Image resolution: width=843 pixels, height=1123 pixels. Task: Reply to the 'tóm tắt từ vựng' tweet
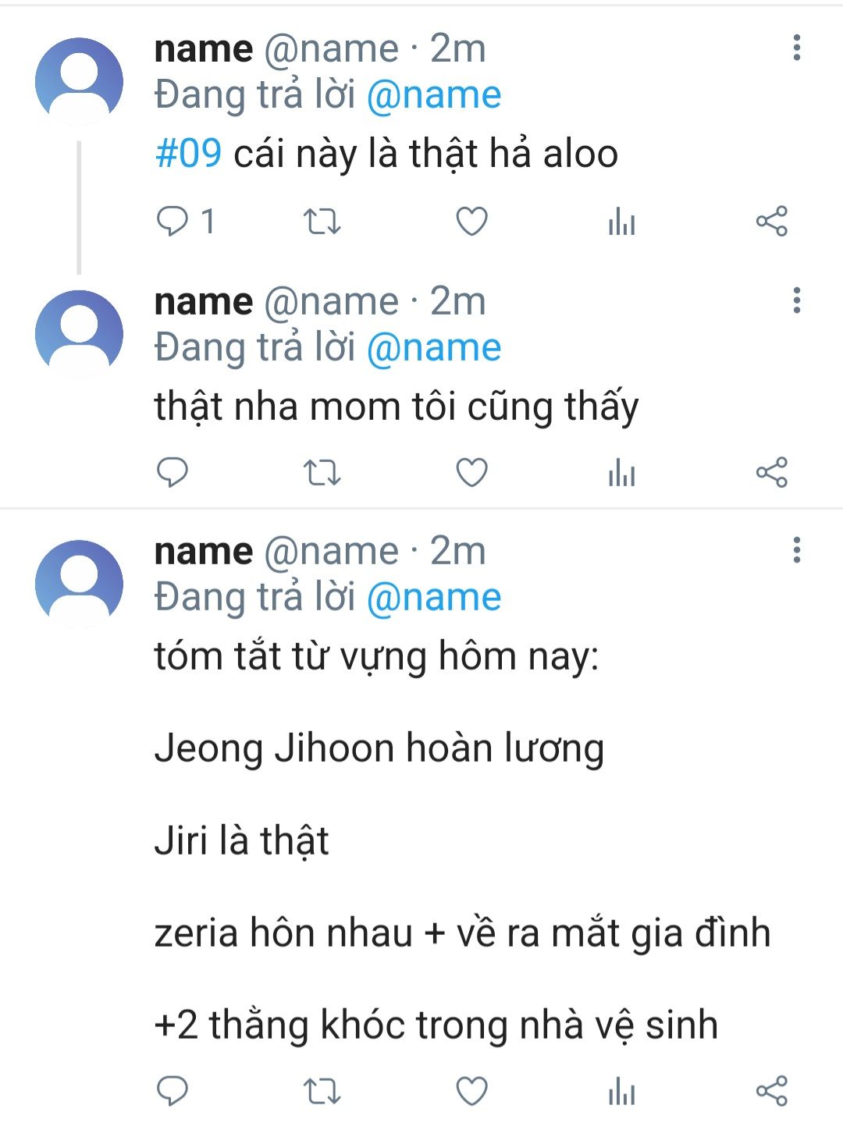pos(173,1090)
